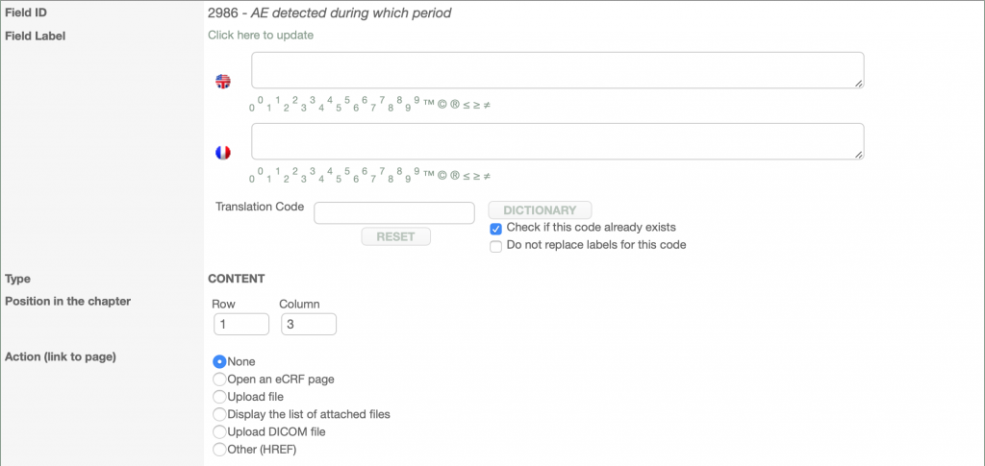Image resolution: width=985 pixels, height=466 pixels.
Task: Insert not-equal symbol under the French label box
Action: tap(487, 177)
